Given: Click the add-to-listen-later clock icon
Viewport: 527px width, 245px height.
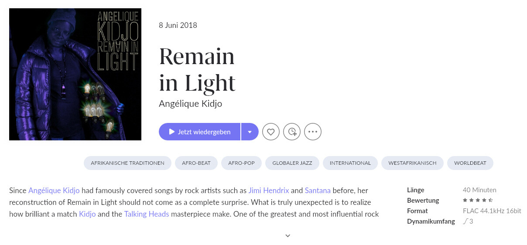Looking at the screenshot, I should coord(292,132).
